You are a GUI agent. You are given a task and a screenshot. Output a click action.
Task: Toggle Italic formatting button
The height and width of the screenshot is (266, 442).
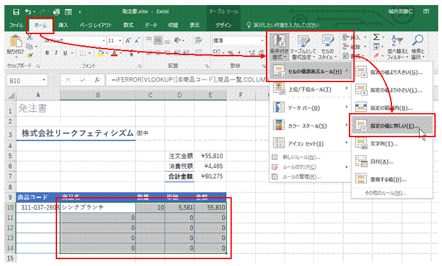pos(56,53)
